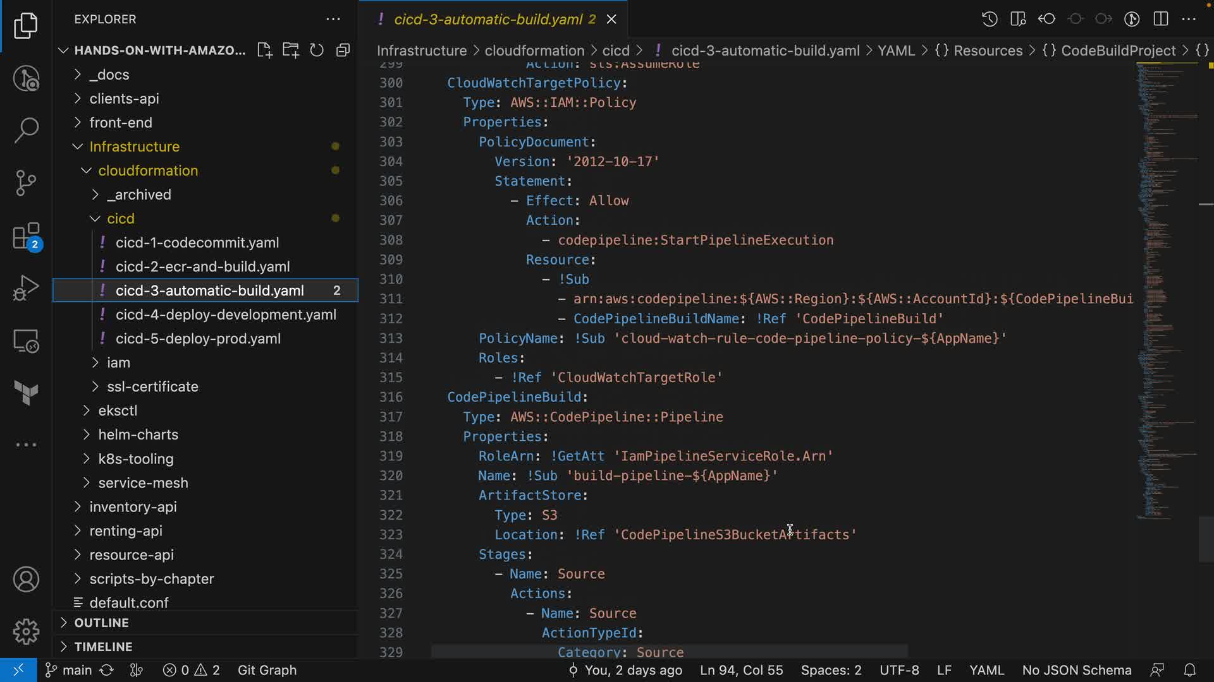This screenshot has width=1214, height=682.
Task: Open Run and Debug view
Action: (26, 288)
